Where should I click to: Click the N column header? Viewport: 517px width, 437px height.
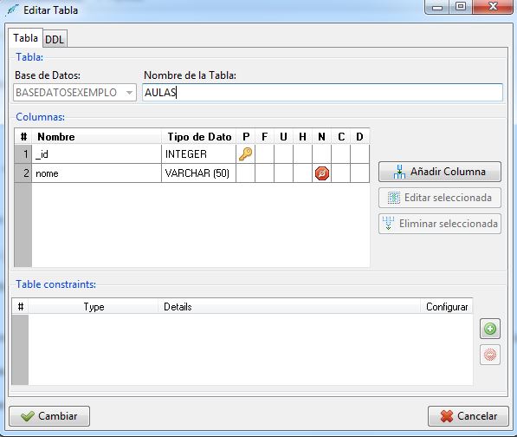(x=322, y=136)
